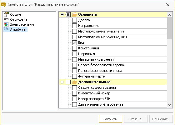
Task: Check the Дополнительные group checkbox
Action: [68, 82]
